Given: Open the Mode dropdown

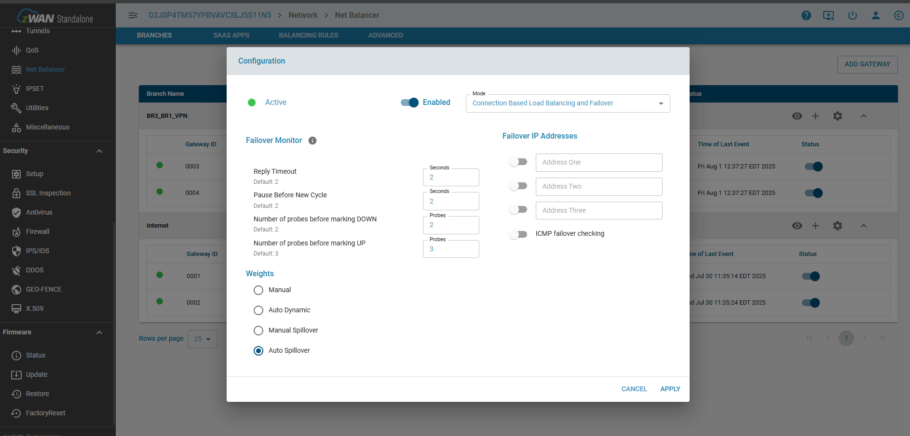Looking at the screenshot, I should tap(567, 103).
